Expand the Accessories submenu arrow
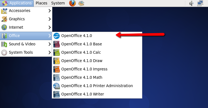The image size is (208, 108). tap(50, 11)
